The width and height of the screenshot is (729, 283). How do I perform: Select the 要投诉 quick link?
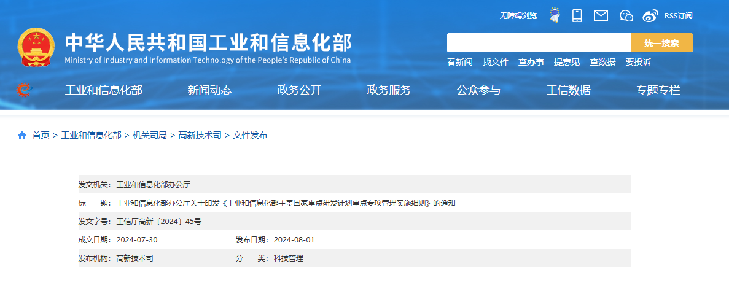[638, 62]
